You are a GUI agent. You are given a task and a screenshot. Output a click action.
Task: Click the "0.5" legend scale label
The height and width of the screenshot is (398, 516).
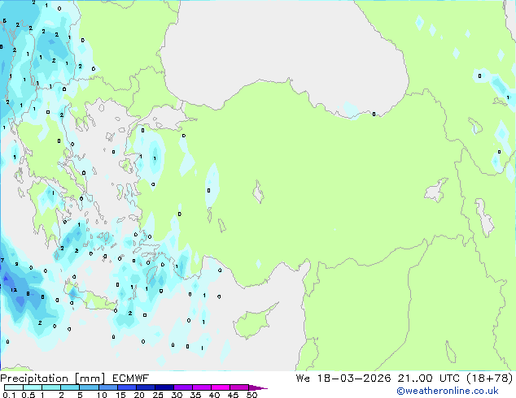coord(28,395)
